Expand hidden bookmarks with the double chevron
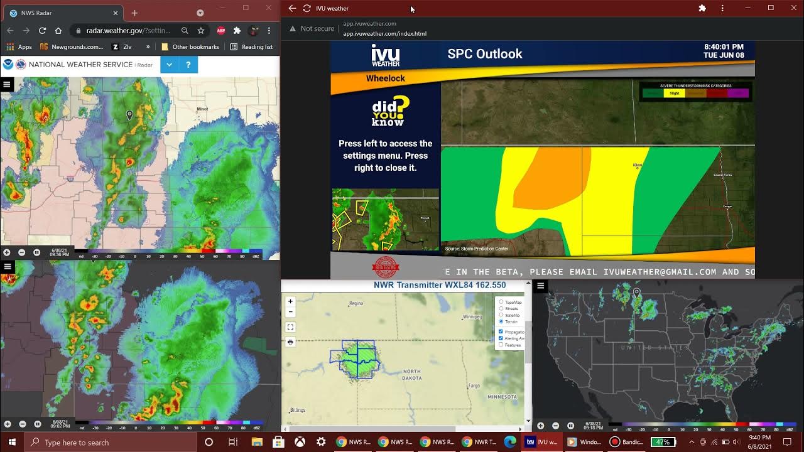This screenshot has height=452, width=804. tap(148, 46)
